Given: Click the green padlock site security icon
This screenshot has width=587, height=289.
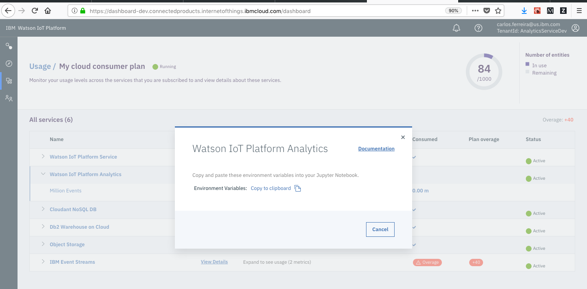Looking at the screenshot, I should pos(83,11).
